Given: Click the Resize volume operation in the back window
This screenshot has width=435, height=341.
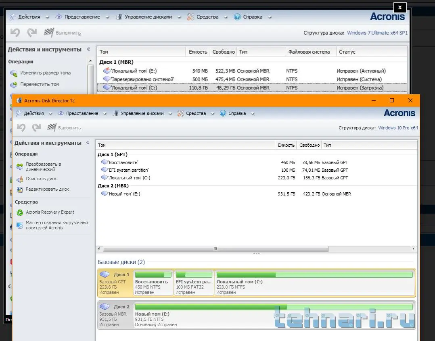Looking at the screenshot, I should [45, 73].
